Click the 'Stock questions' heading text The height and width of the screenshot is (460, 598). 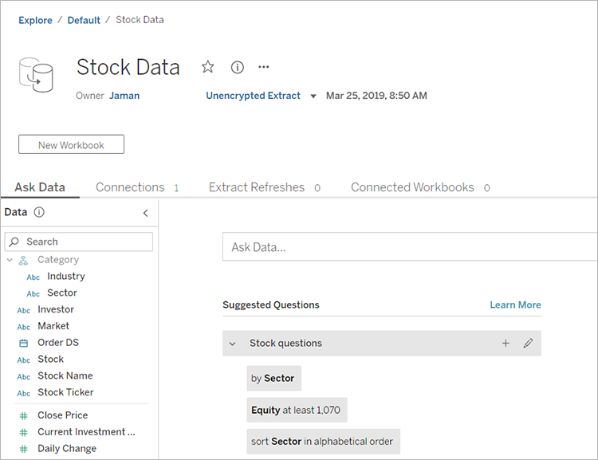pos(285,344)
